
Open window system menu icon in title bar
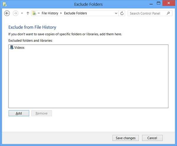[5, 4]
